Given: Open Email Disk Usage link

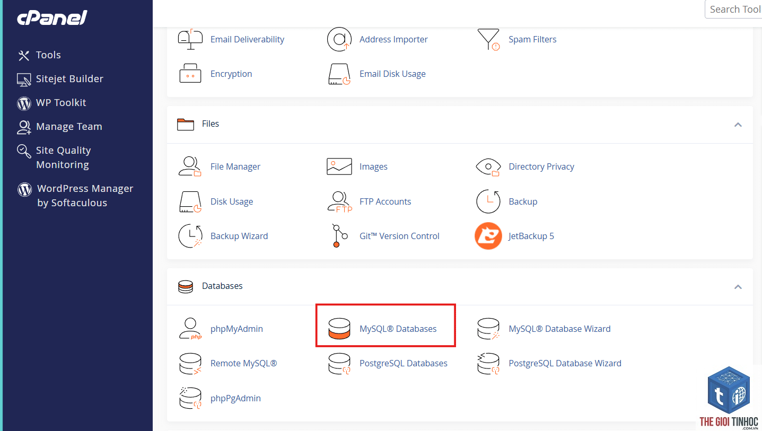Looking at the screenshot, I should [392, 74].
